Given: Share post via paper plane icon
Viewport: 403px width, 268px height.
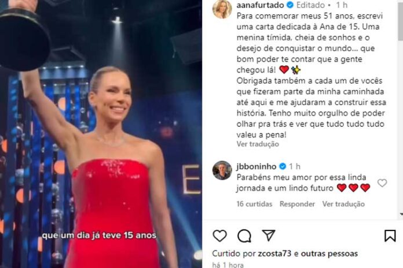Looking at the screenshot, I should click(269, 235).
